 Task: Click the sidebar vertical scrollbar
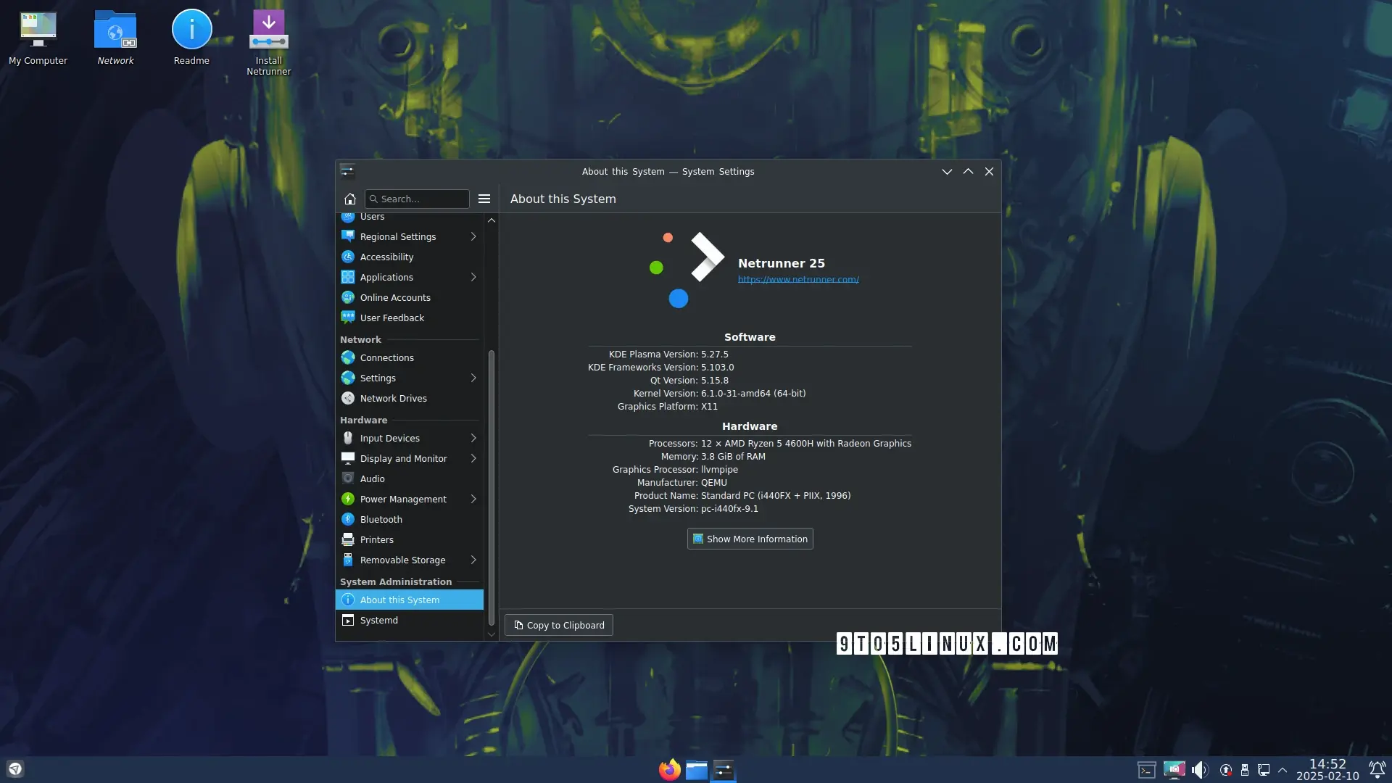492,486
